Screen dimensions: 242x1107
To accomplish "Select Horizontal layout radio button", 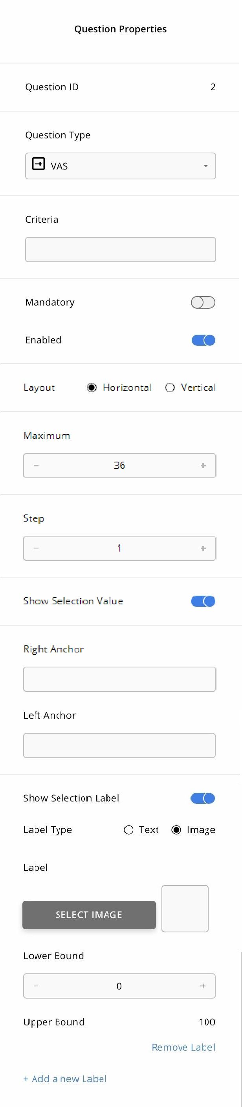I will coord(92,388).
